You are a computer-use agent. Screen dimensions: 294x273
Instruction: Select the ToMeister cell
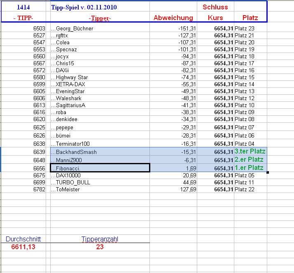pos(100,189)
